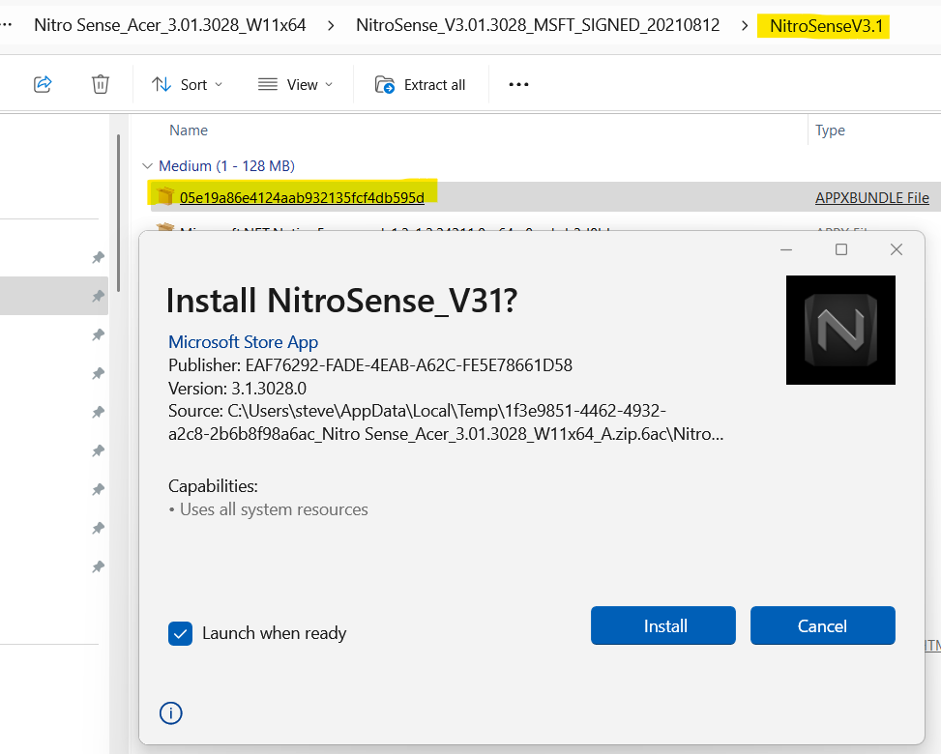Expand chevron after Nitro Sense_Acer_3.01.3028_W11x64 breadcrumb
Viewport: 941px width, 754px height.
[x=331, y=26]
